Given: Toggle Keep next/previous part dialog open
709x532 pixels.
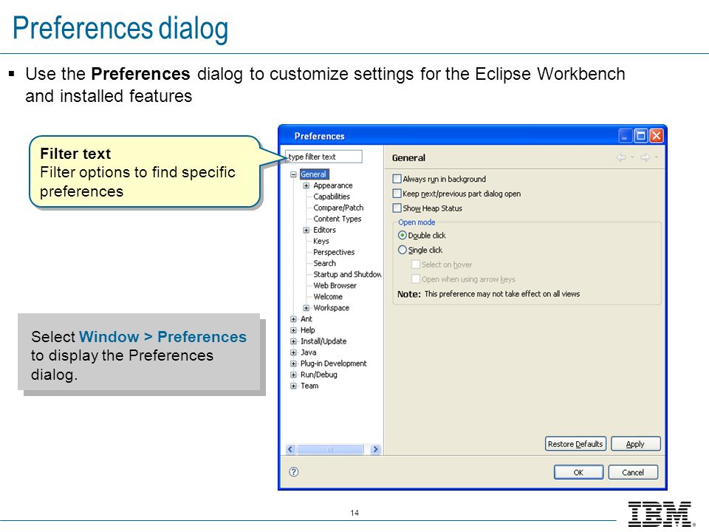Looking at the screenshot, I should point(397,194).
